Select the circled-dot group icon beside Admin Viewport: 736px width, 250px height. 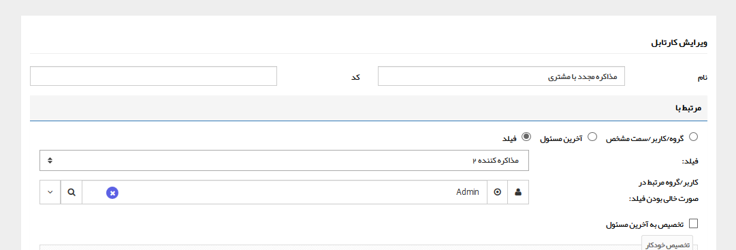(x=498, y=192)
